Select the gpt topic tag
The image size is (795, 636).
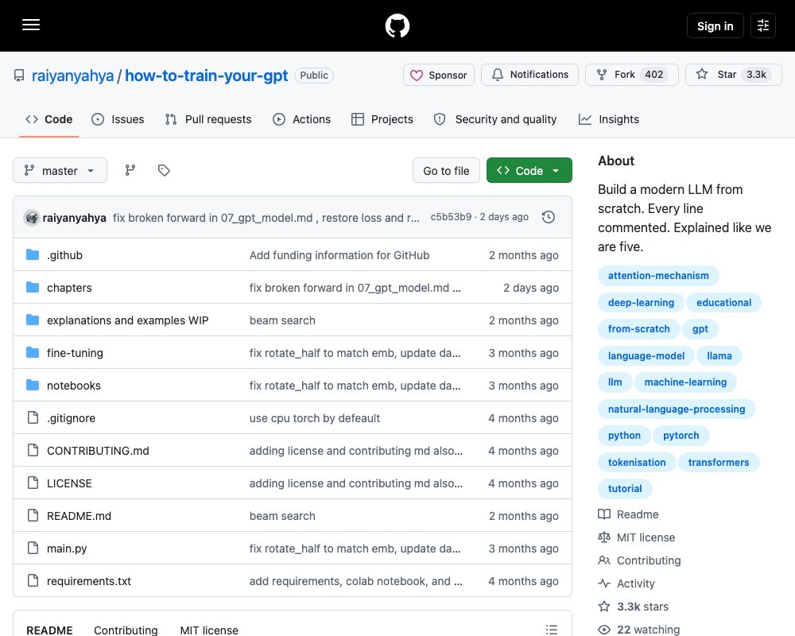tap(700, 328)
